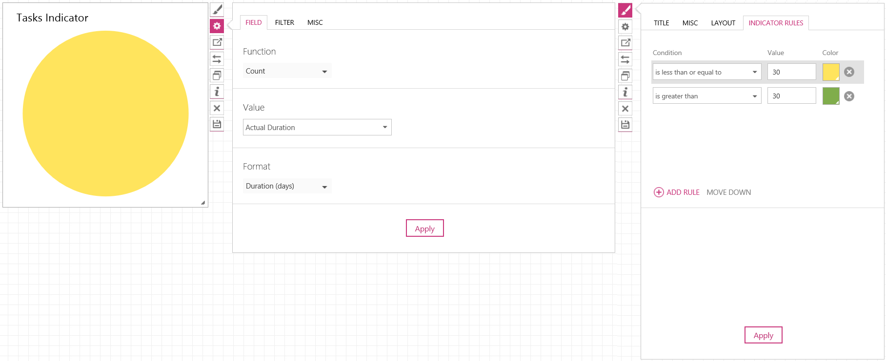Click the yellow Tasks Indicator circle
Viewport: 886px width, 361px height.
106,114
